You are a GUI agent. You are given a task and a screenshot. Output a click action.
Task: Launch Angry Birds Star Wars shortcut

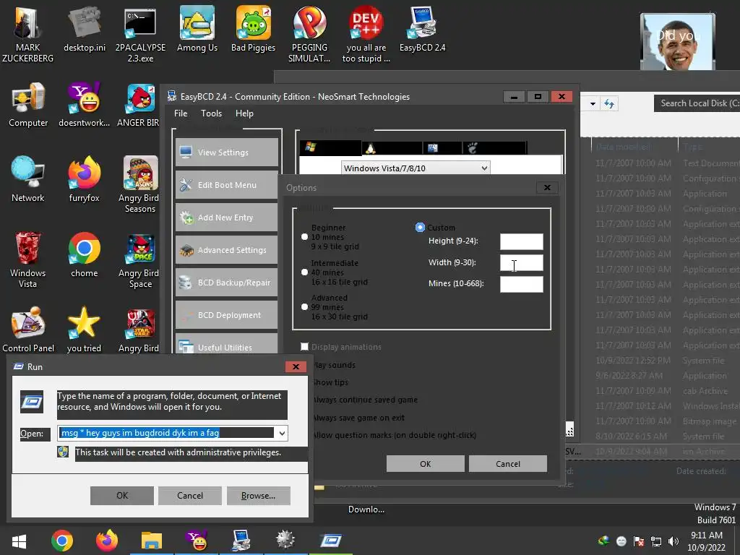(139, 330)
